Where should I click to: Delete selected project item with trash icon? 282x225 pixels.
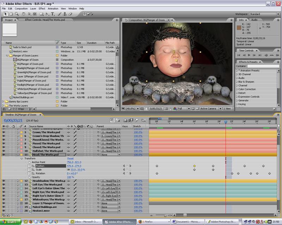click(x=29, y=109)
